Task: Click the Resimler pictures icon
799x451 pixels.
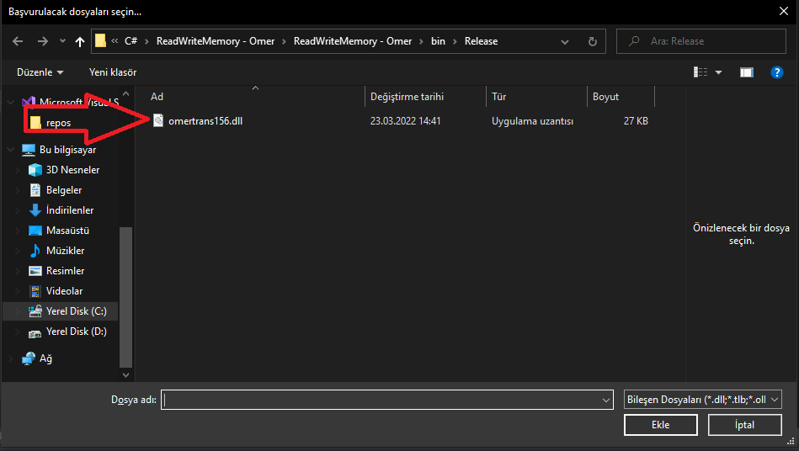Action: [x=35, y=271]
